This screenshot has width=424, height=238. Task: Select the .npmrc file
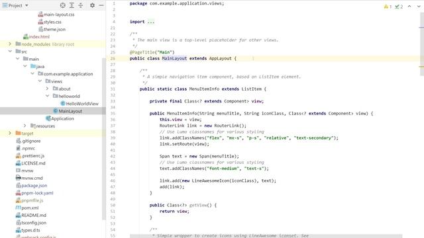(28, 148)
